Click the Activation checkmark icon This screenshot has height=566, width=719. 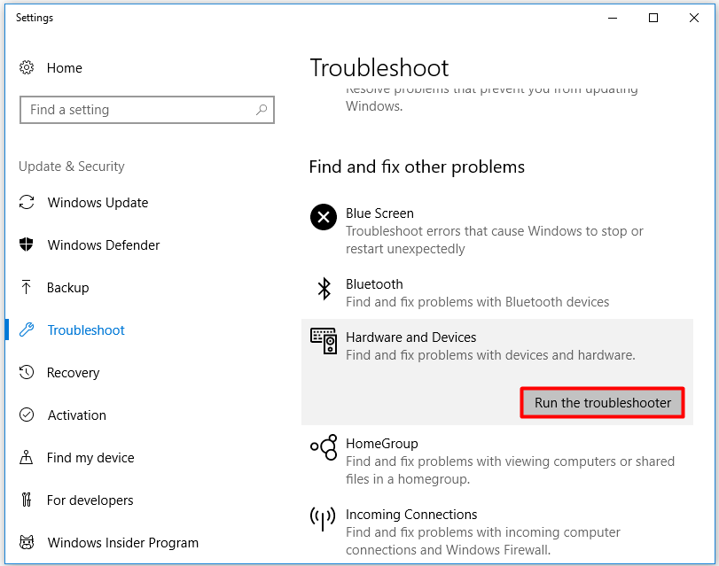pos(27,415)
